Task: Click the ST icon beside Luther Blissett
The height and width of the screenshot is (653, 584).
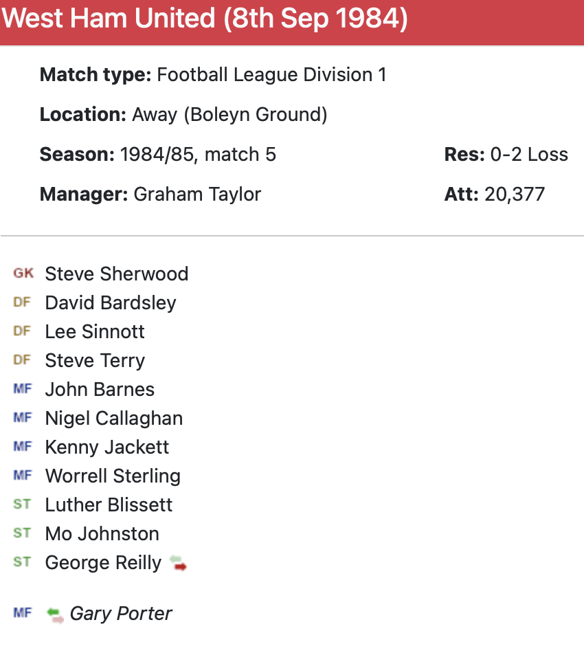Action: [x=22, y=505]
